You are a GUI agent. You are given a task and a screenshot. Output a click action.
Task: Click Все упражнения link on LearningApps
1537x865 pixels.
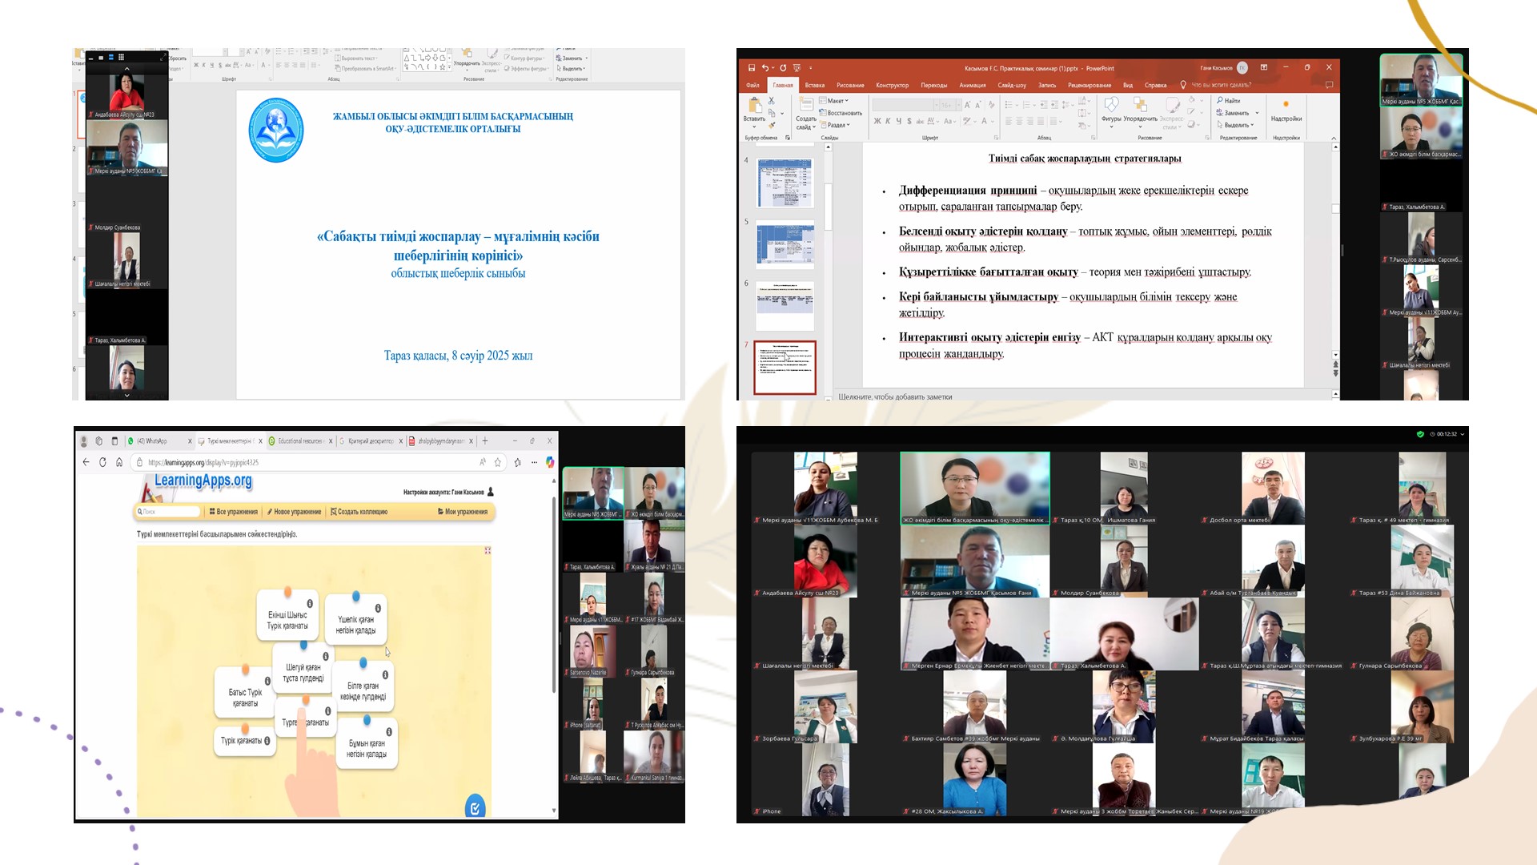click(233, 512)
